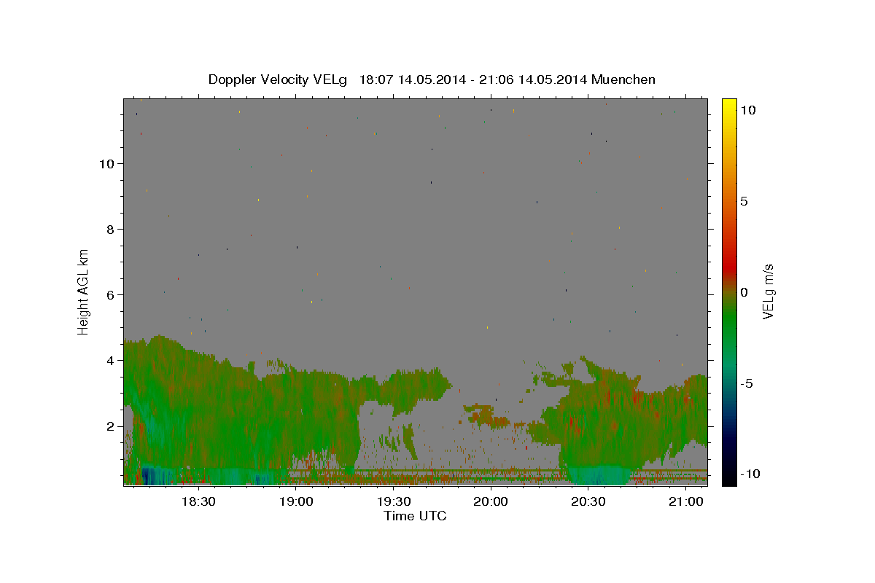Click the height axis label 10
This screenshot has height=583, width=875.
pos(106,163)
